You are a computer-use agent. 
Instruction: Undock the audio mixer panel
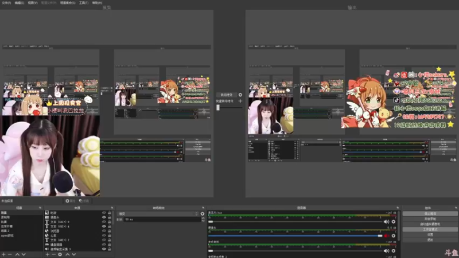coord(397,208)
